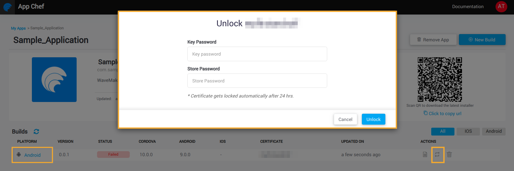Viewport: 514px width, 171px height.
Task: Open the AT profile avatar
Action: (x=501, y=6)
